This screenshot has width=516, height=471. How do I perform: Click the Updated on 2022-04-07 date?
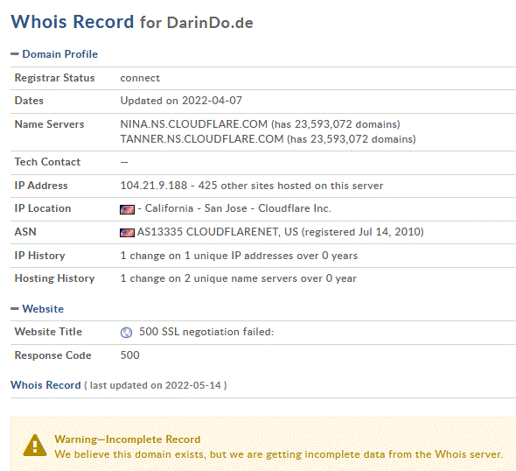coord(181,101)
